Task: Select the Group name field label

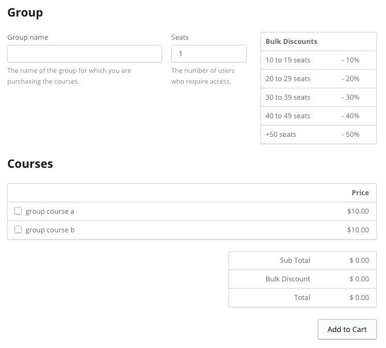Action: [28, 37]
